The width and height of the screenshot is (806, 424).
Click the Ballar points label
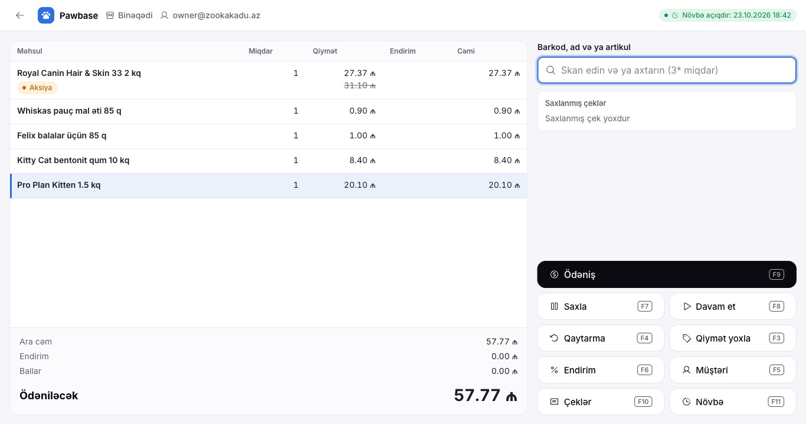30,371
